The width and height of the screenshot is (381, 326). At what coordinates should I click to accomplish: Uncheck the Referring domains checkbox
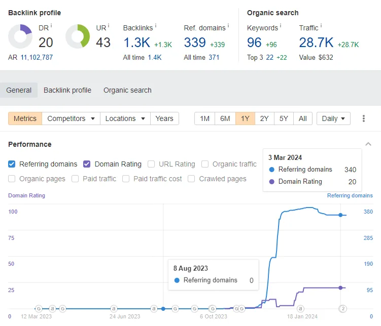[12, 164]
